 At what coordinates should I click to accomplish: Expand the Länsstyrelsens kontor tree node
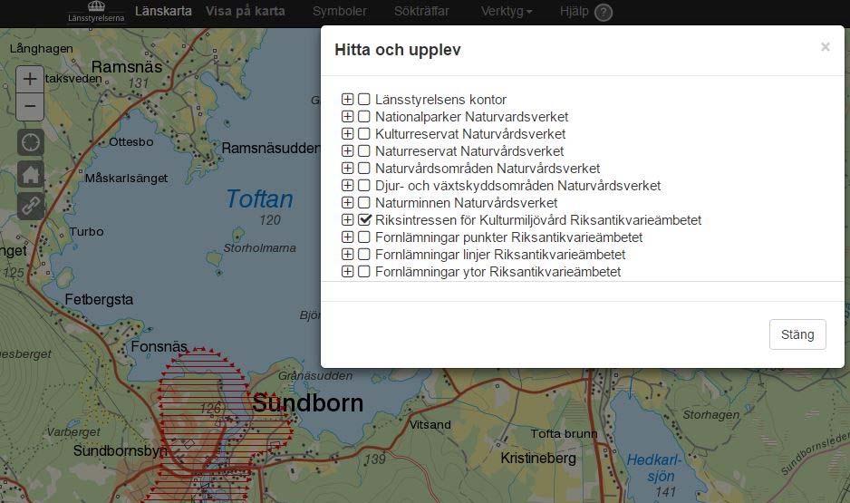347,99
